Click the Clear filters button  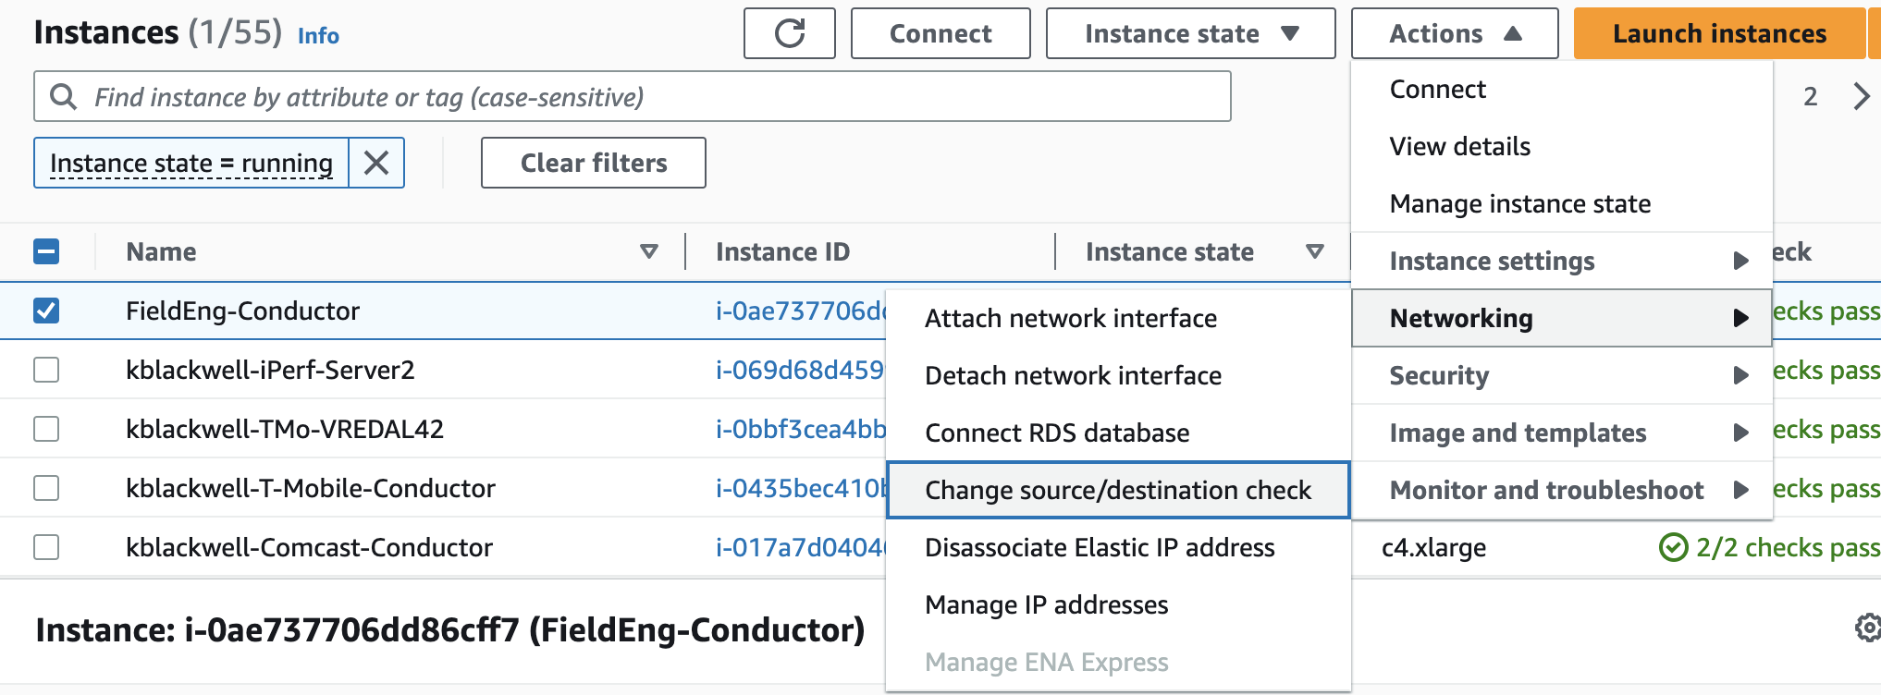click(x=594, y=164)
